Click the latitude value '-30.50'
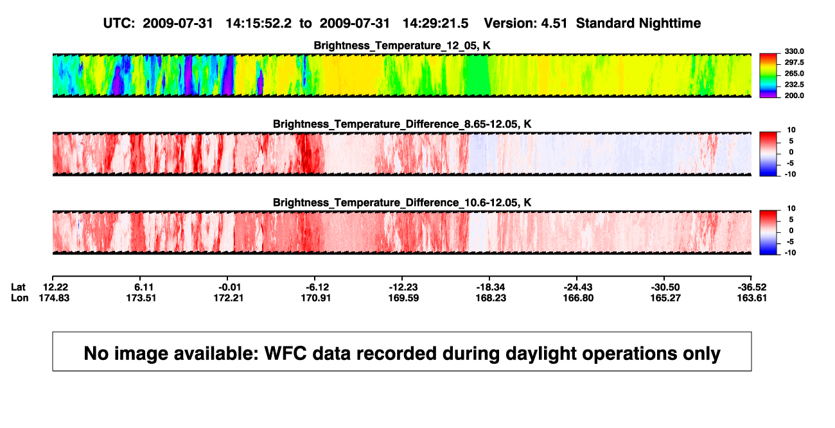 [667, 287]
